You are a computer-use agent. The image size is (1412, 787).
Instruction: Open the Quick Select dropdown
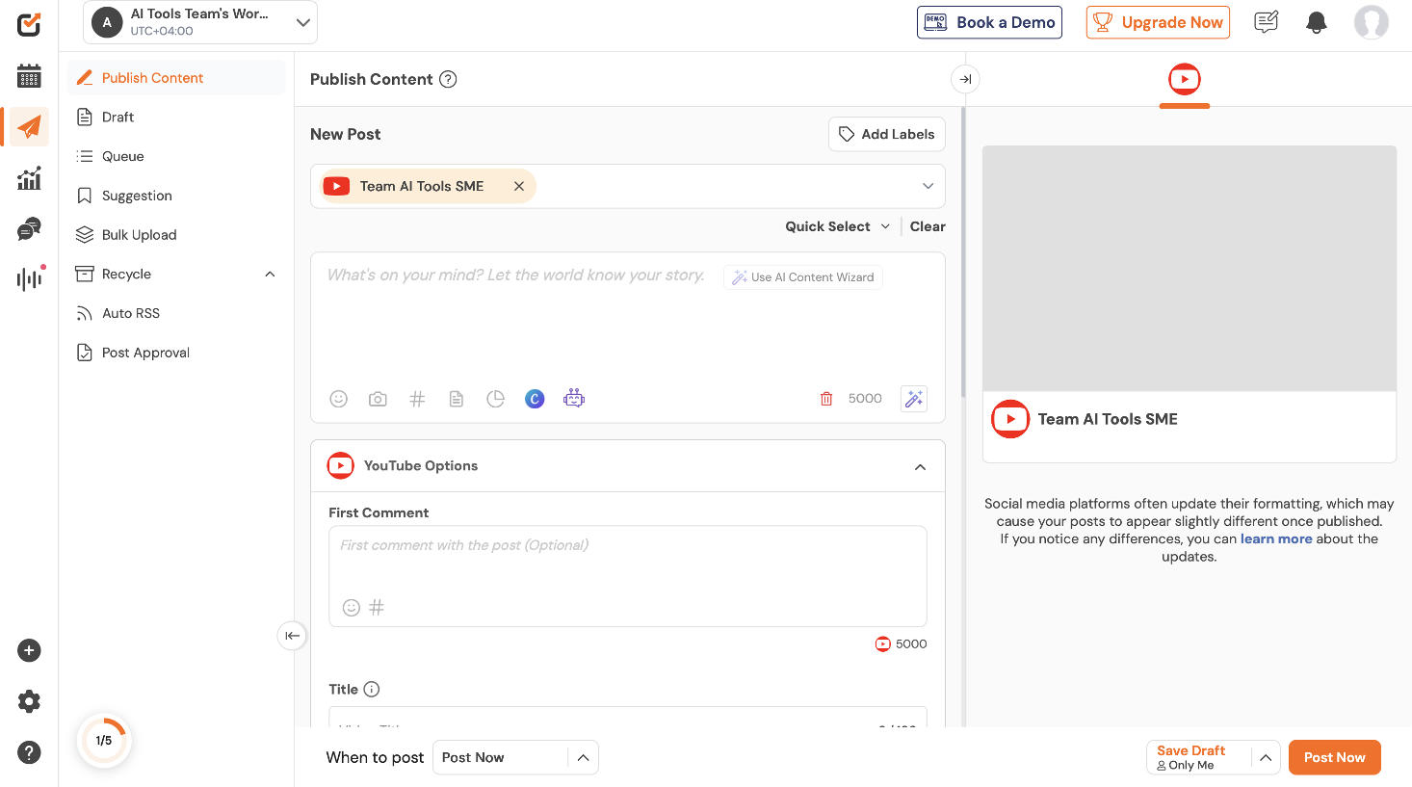836,226
